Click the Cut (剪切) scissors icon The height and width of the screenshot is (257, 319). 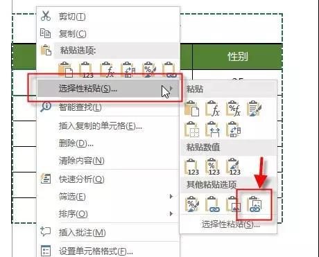tap(46, 16)
